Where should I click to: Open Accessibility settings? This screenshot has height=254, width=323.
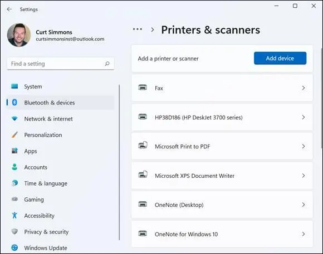click(x=60, y=216)
